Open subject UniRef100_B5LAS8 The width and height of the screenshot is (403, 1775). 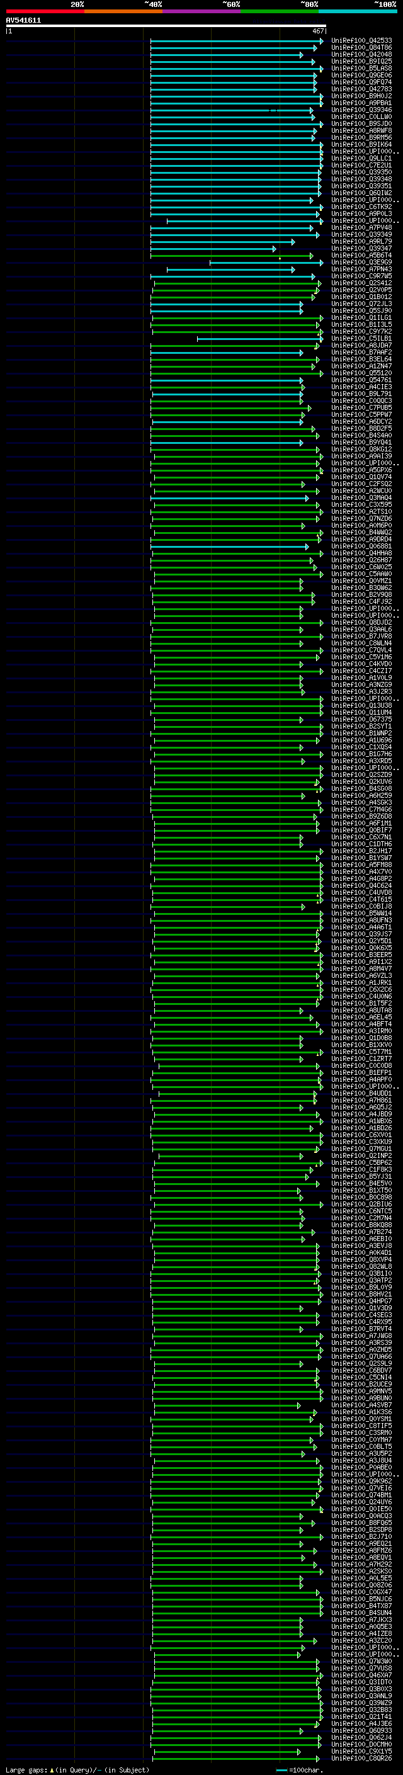[361, 68]
